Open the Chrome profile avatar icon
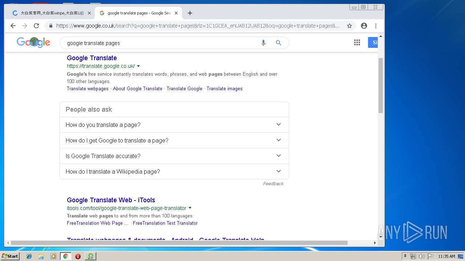This screenshot has height=261, width=465. pyautogui.click(x=364, y=26)
